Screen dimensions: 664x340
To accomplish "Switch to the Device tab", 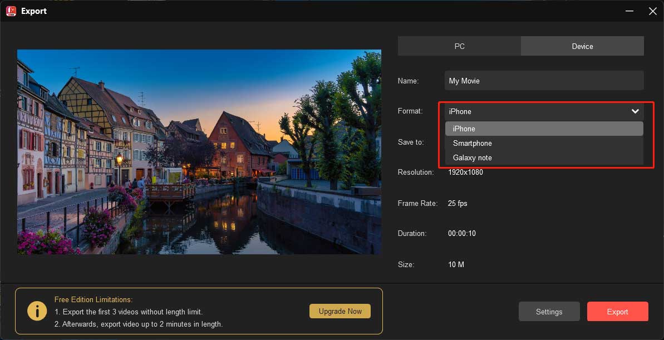I will click(582, 46).
